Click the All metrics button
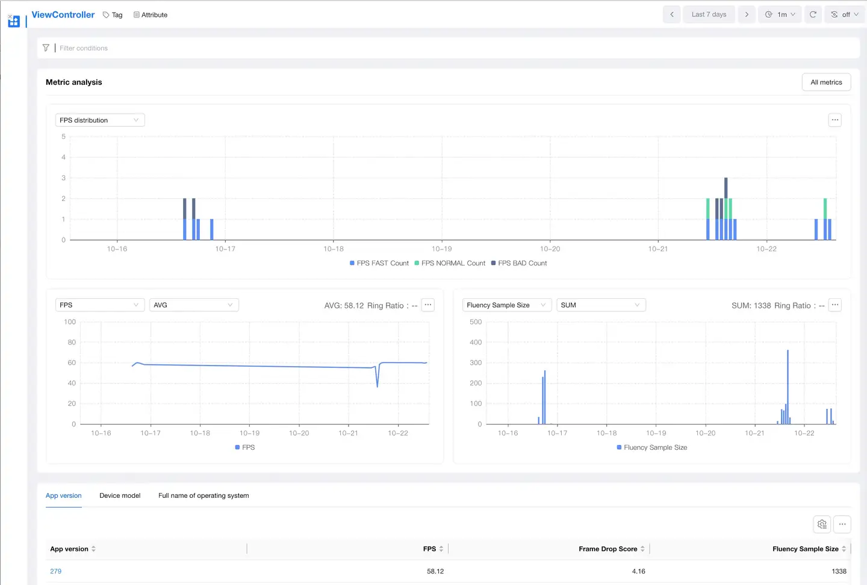867x585 pixels. pos(826,82)
